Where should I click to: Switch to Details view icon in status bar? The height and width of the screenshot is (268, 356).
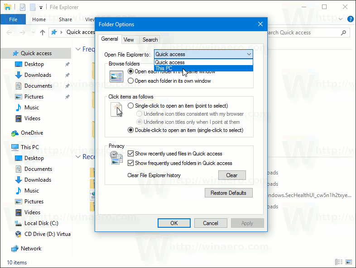point(339,262)
